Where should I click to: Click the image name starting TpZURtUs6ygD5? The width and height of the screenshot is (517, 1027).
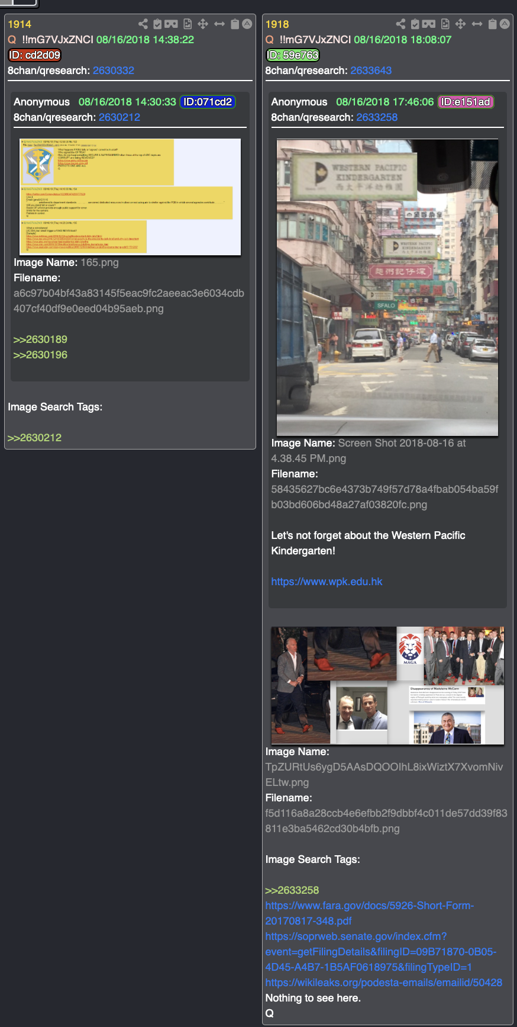pos(384,775)
